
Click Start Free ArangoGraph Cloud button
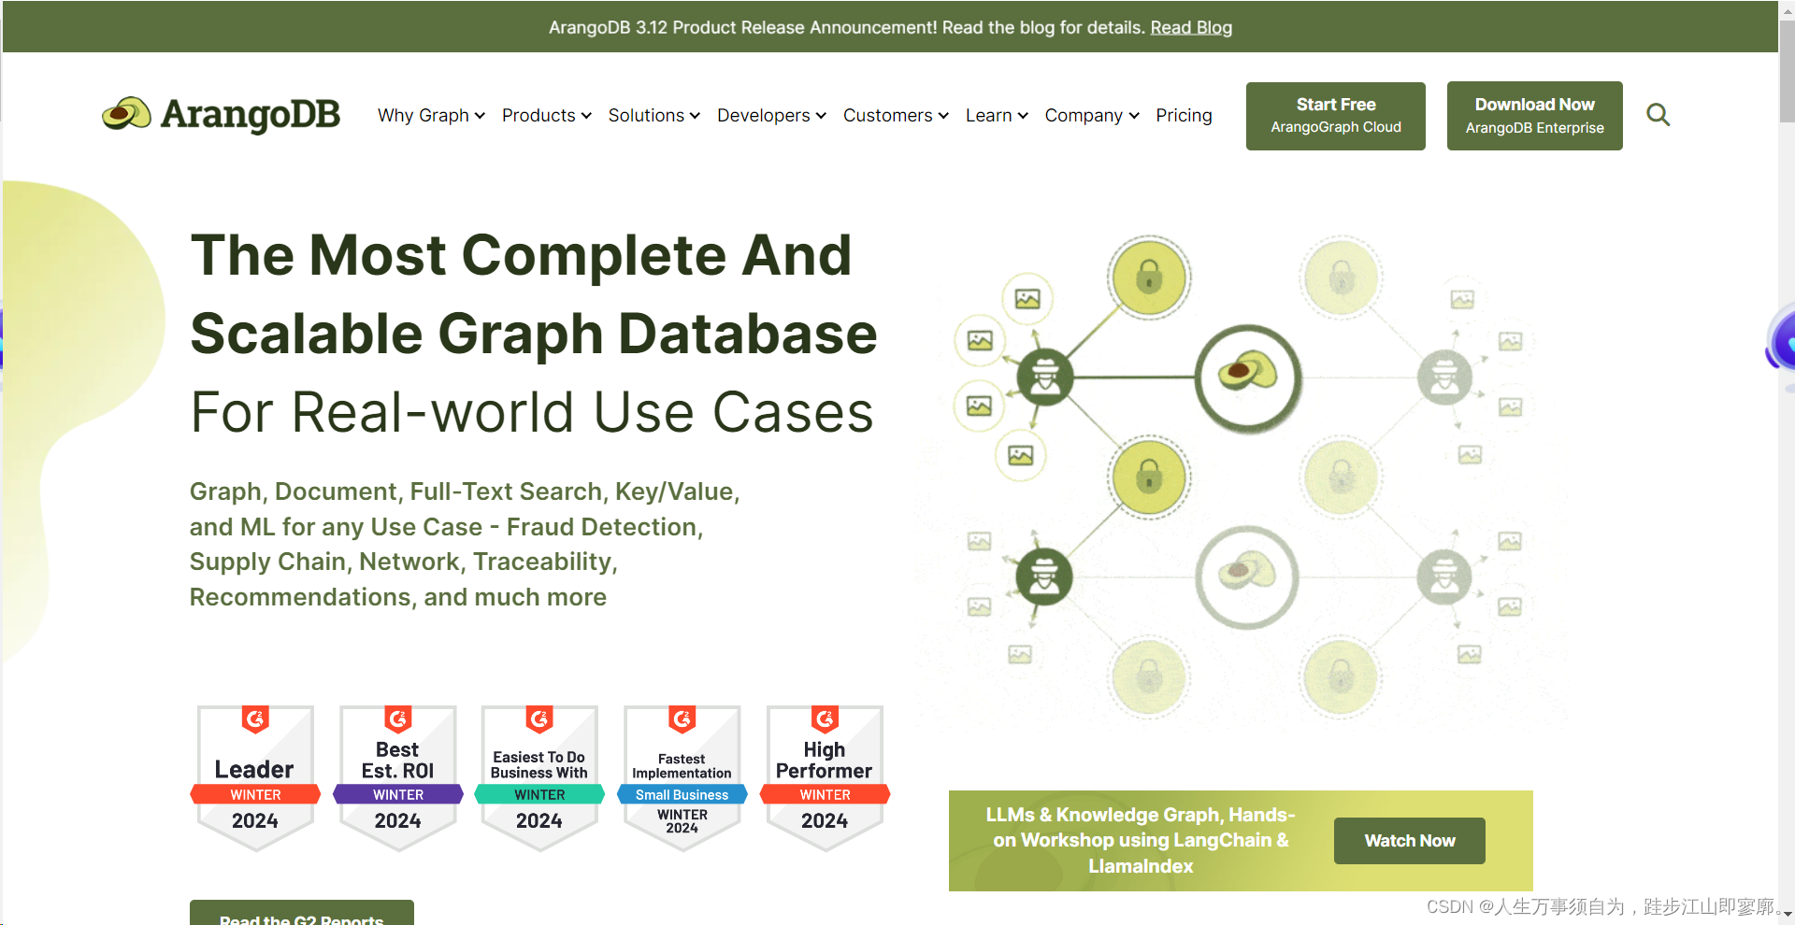tap(1335, 115)
